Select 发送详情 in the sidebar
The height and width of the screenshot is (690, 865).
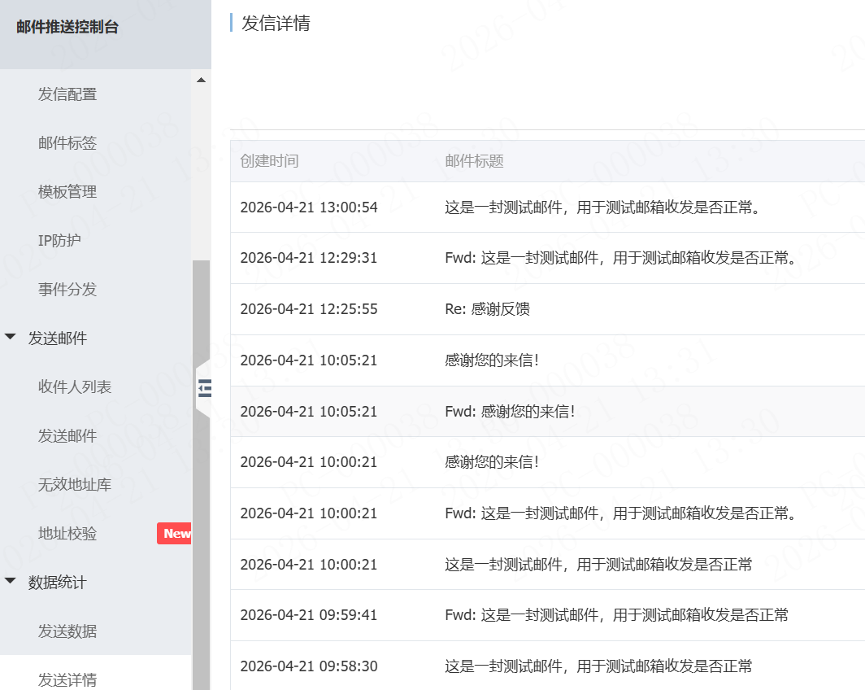pyautogui.click(x=67, y=679)
